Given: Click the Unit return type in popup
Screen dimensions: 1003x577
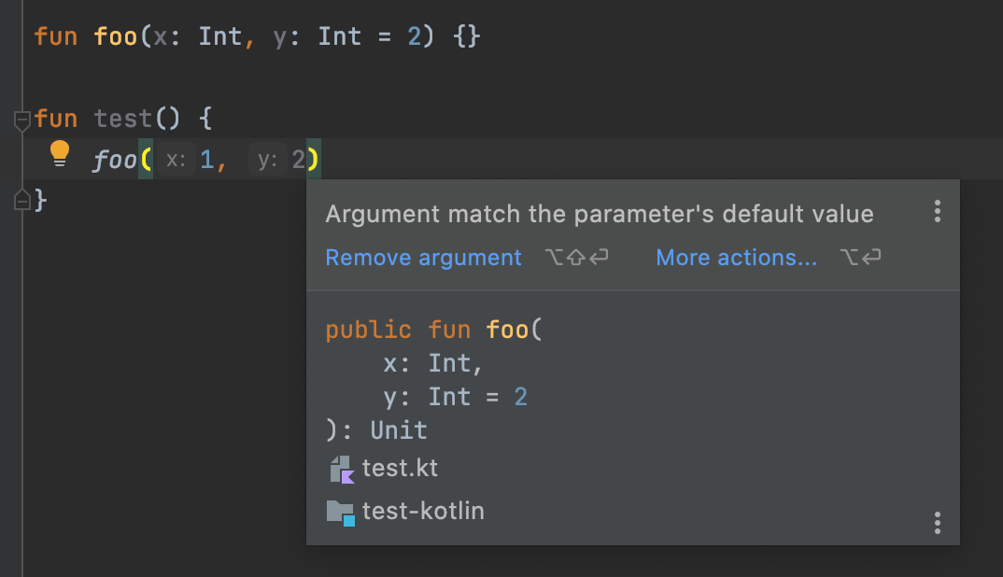Looking at the screenshot, I should click(x=399, y=430).
